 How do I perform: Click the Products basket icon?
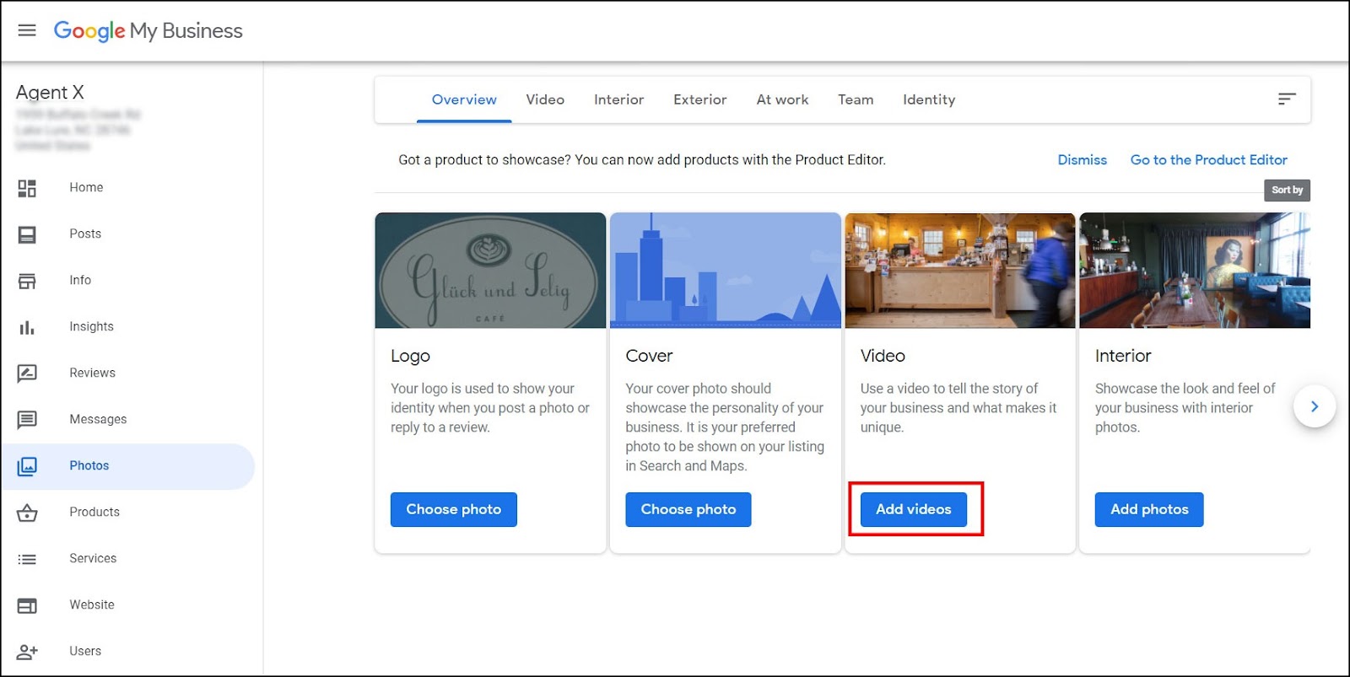[27, 513]
